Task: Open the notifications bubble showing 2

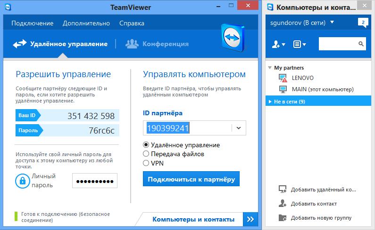Action: 363,23
